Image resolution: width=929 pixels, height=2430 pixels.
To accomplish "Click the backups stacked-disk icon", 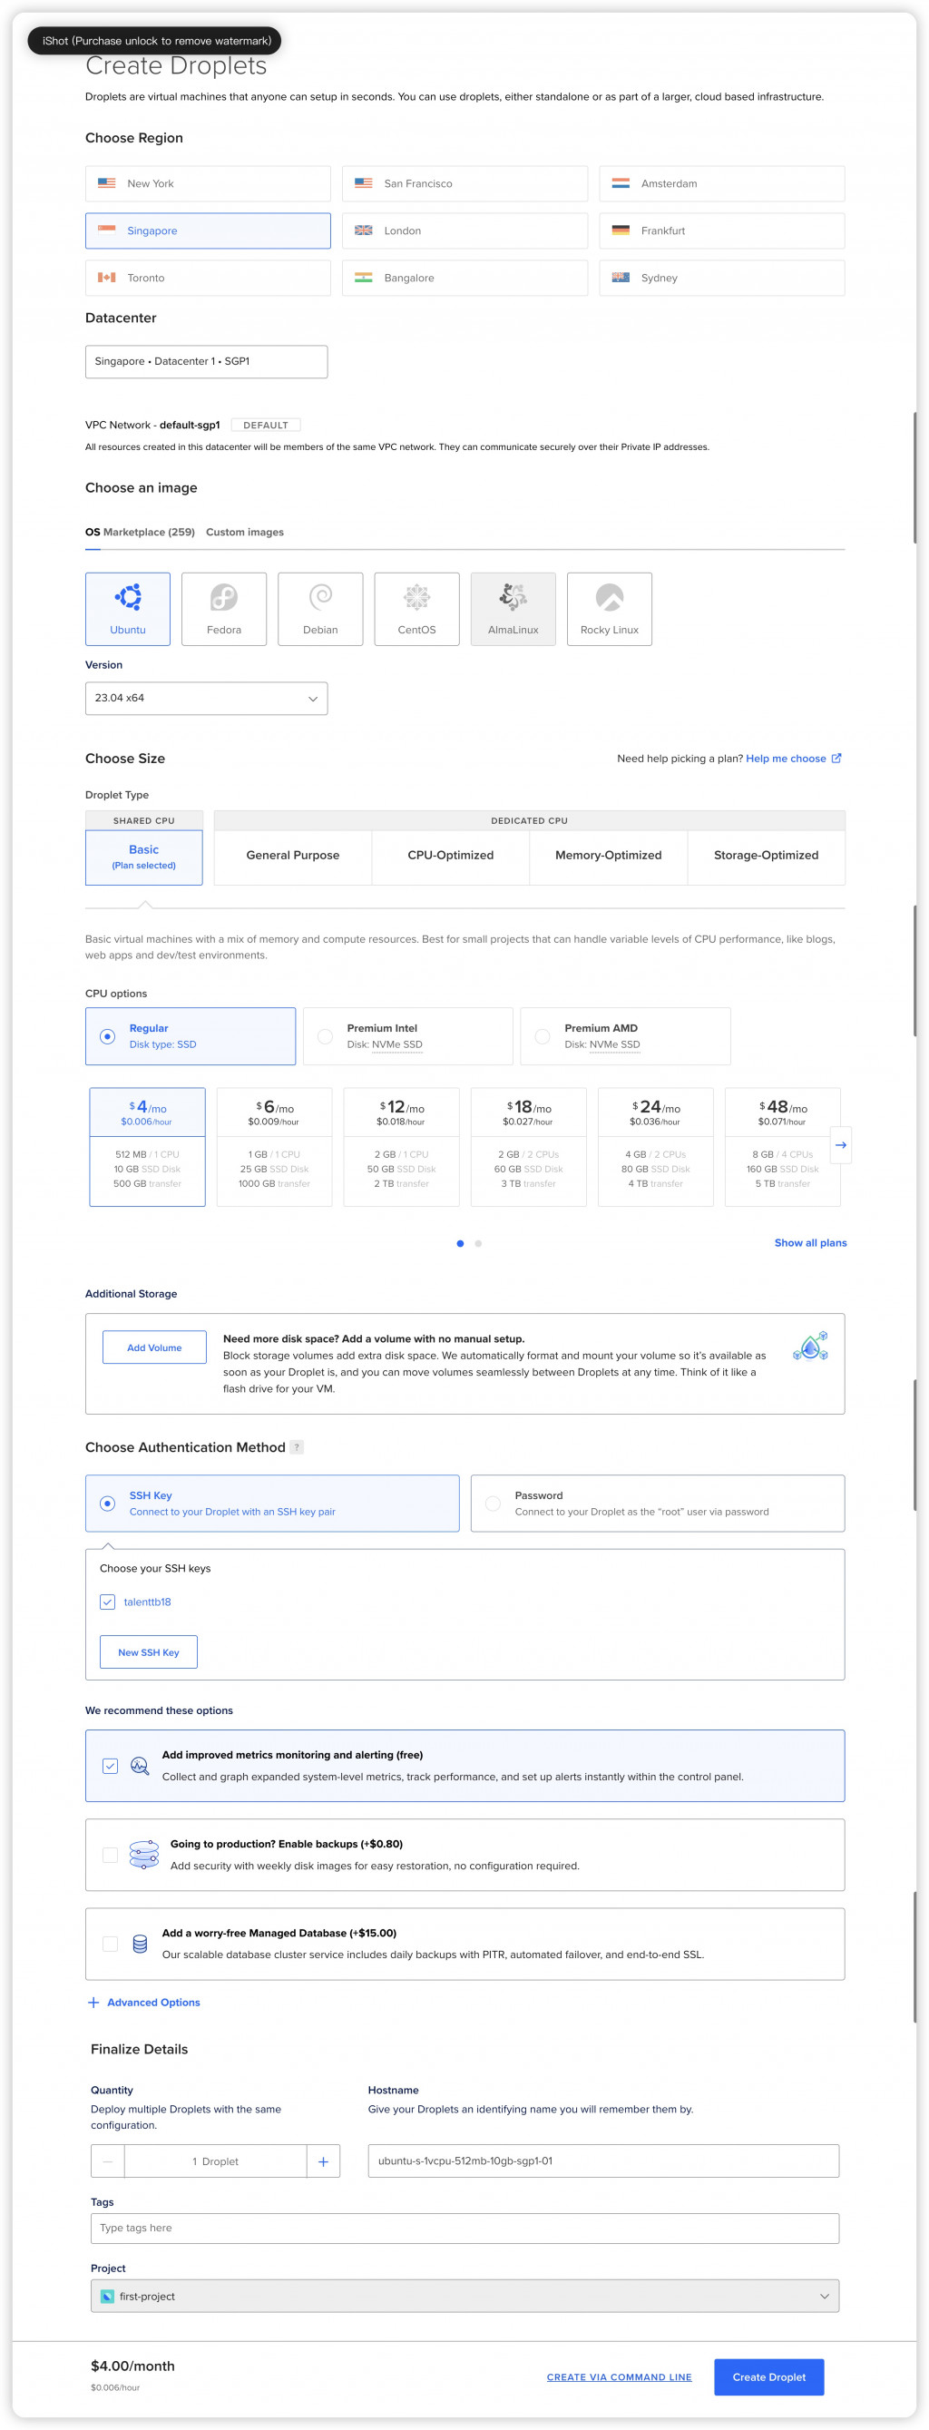I will point(144,1855).
